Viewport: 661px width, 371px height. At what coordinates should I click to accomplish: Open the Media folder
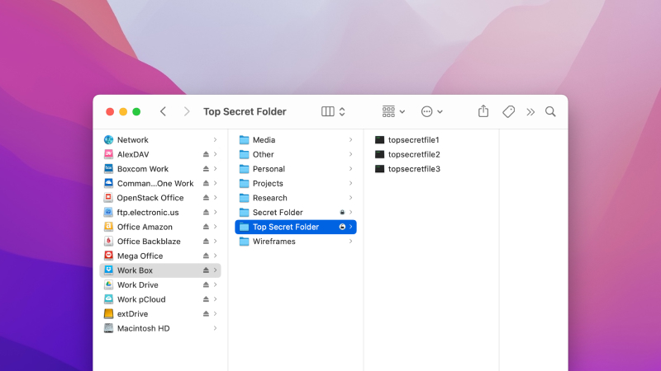(296, 139)
